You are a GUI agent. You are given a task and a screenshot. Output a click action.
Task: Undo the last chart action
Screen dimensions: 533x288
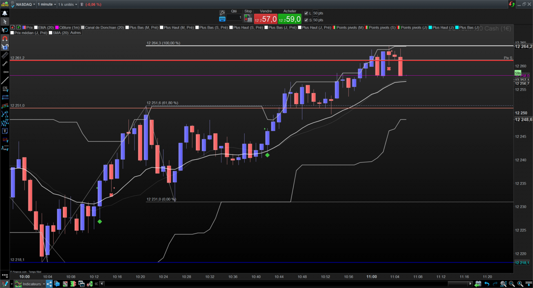click(487, 284)
